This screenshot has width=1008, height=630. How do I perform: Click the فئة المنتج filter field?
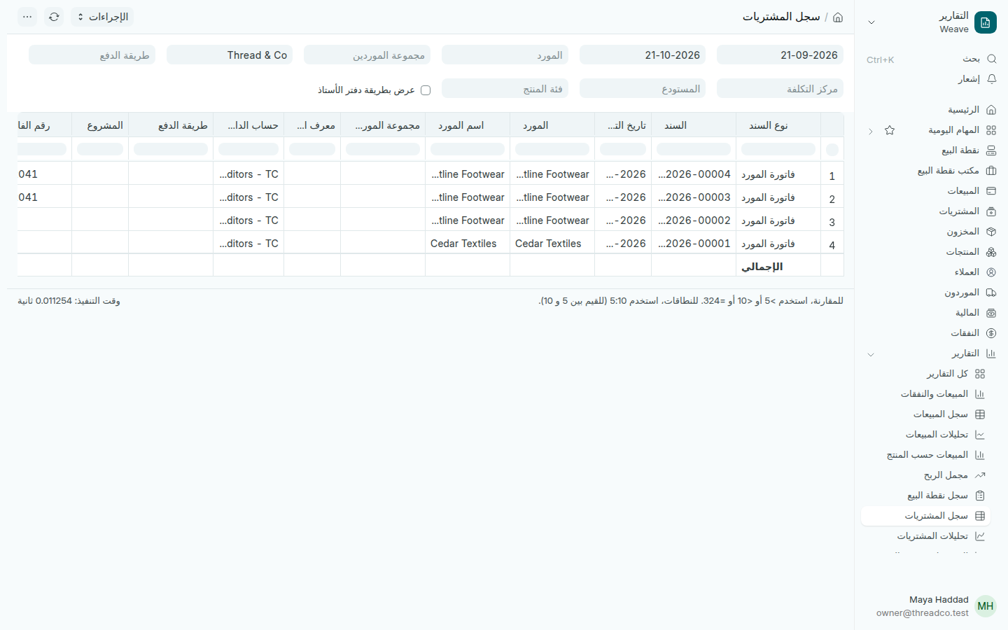click(505, 89)
